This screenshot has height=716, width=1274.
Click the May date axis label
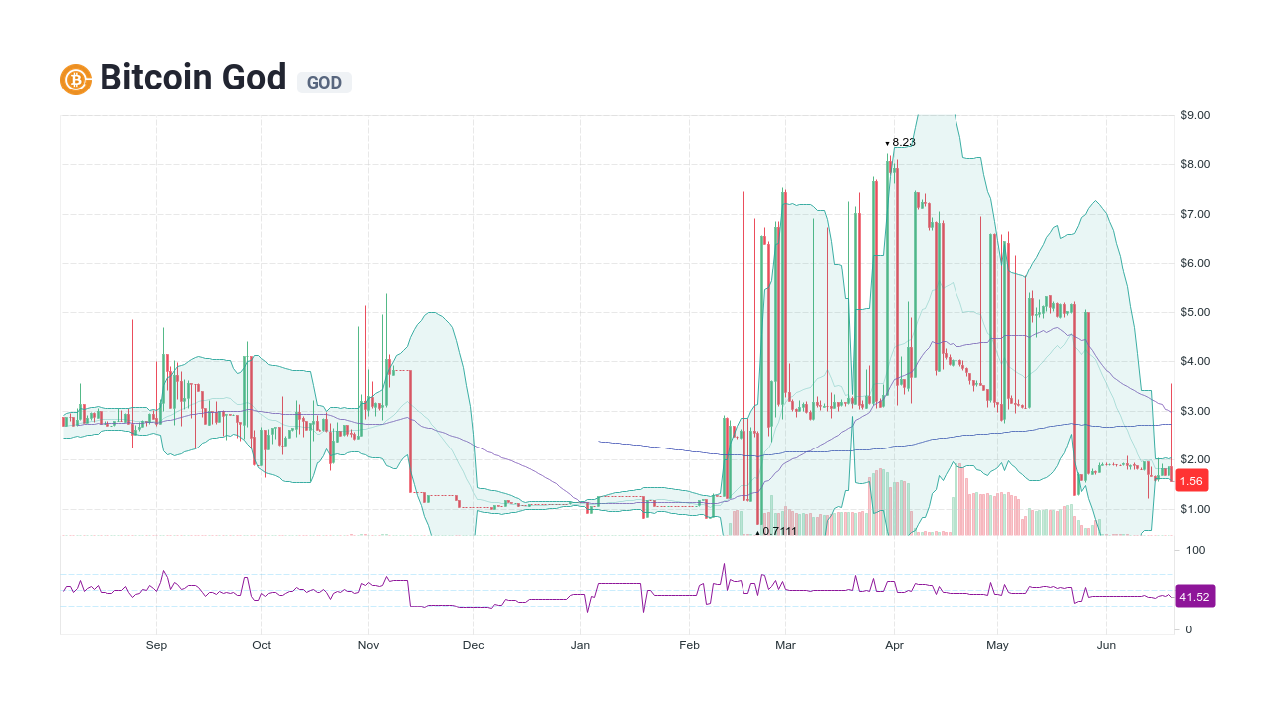tap(997, 645)
